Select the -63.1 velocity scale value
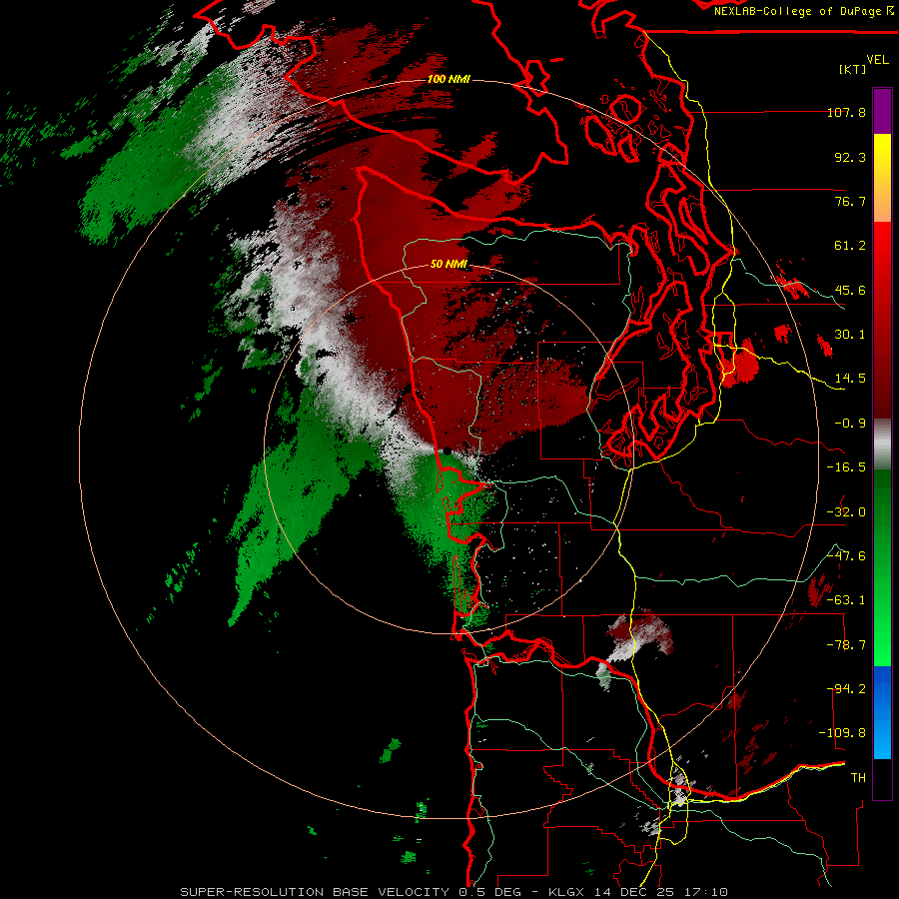This screenshot has height=899, width=899. (x=846, y=600)
